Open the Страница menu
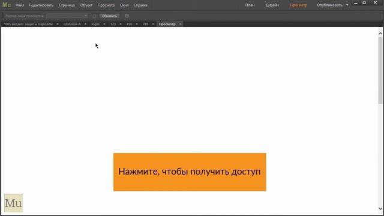 tap(67, 5)
